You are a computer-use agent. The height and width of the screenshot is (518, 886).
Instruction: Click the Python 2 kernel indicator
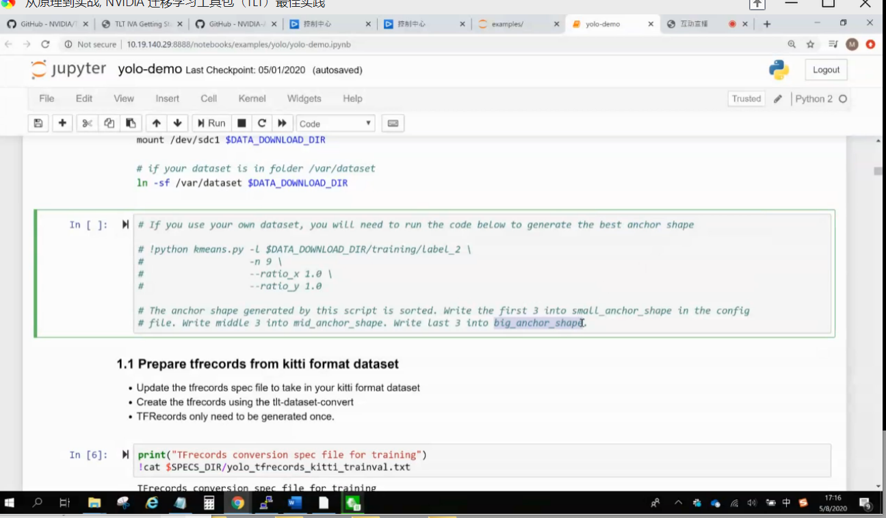[x=821, y=98]
